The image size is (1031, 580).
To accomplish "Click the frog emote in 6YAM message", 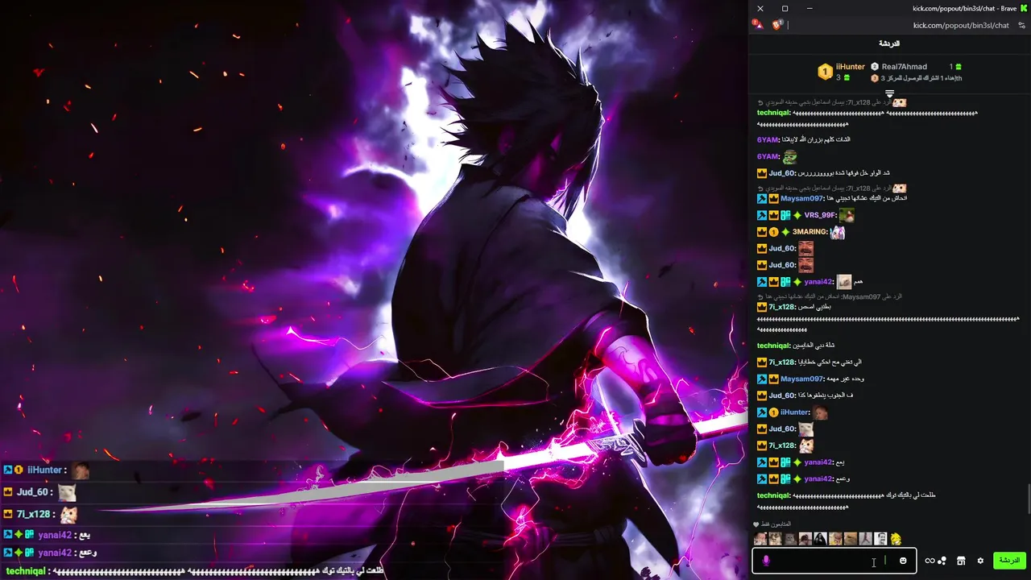I will point(790,156).
